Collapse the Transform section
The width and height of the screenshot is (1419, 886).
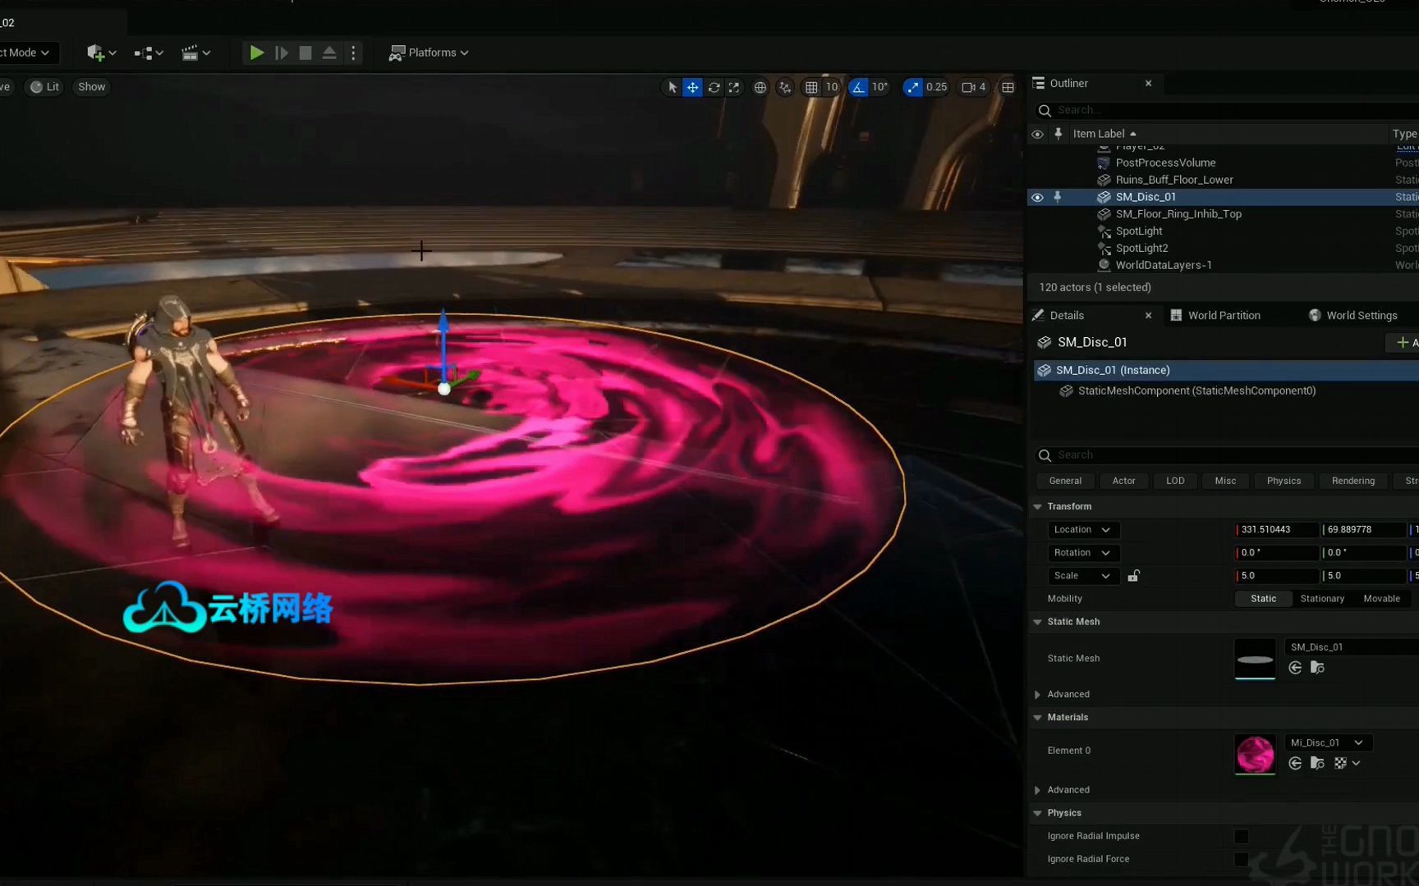[1038, 507]
